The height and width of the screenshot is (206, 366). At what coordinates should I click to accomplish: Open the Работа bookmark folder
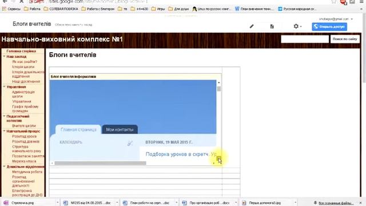[x=33, y=9]
